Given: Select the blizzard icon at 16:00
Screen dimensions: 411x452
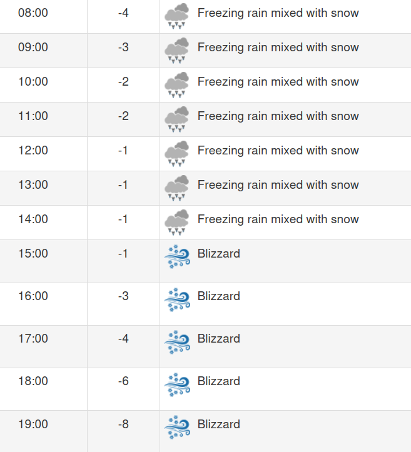Looking at the screenshot, I should point(176,299).
